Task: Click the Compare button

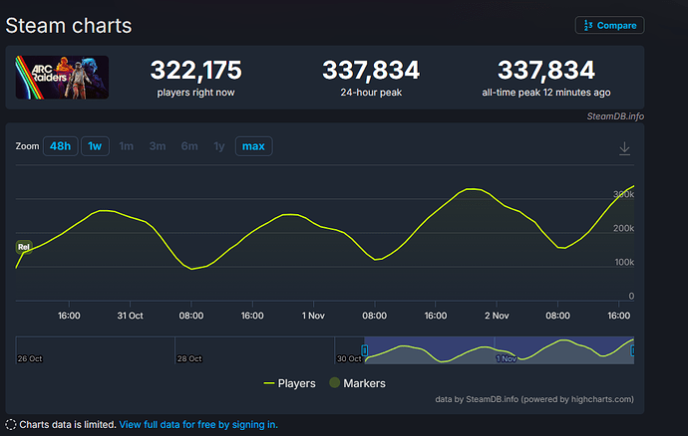Action: pyautogui.click(x=609, y=25)
